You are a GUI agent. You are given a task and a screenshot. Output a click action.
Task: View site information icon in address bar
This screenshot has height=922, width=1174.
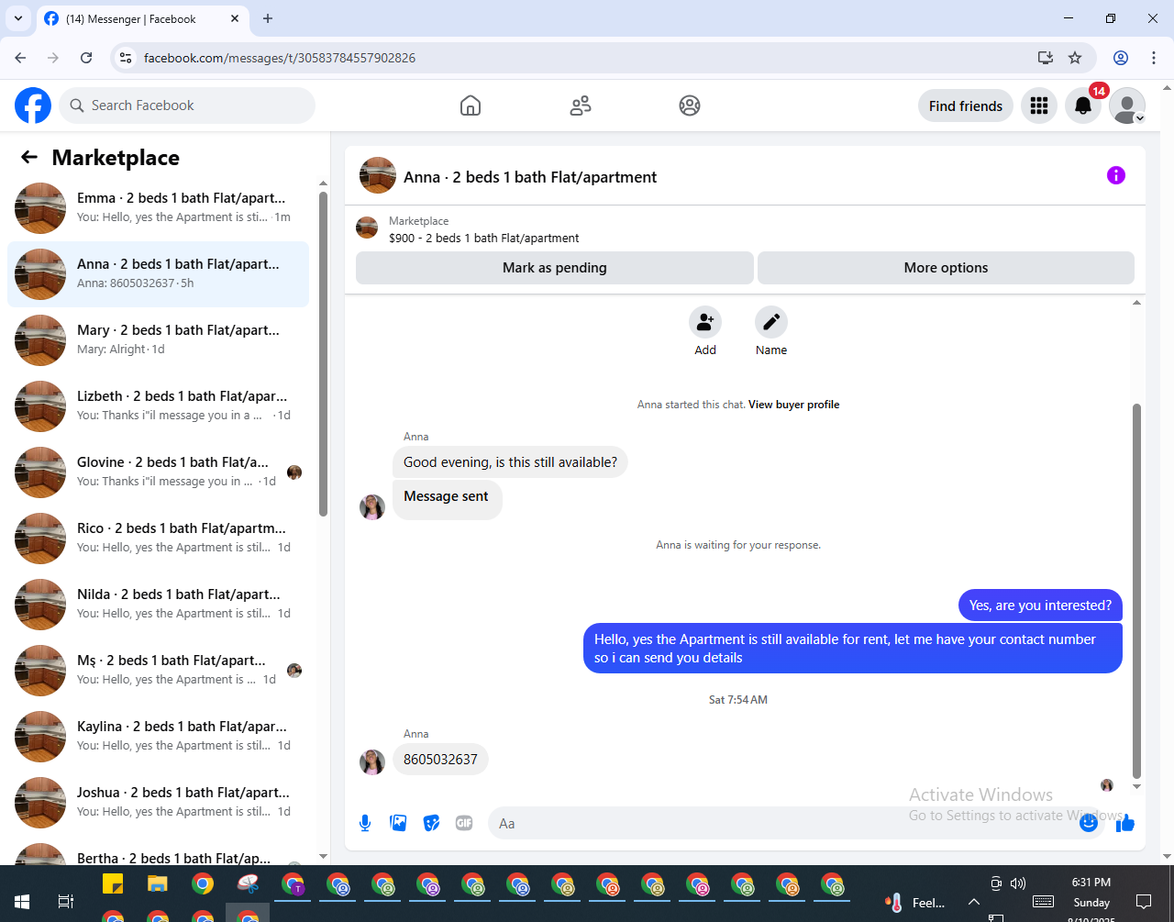click(127, 58)
